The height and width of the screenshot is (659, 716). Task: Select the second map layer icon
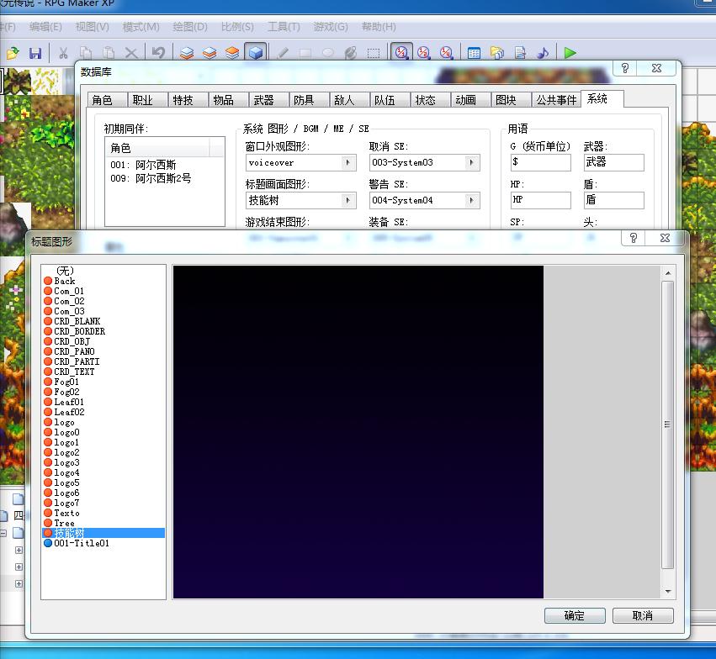click(209, 53)
